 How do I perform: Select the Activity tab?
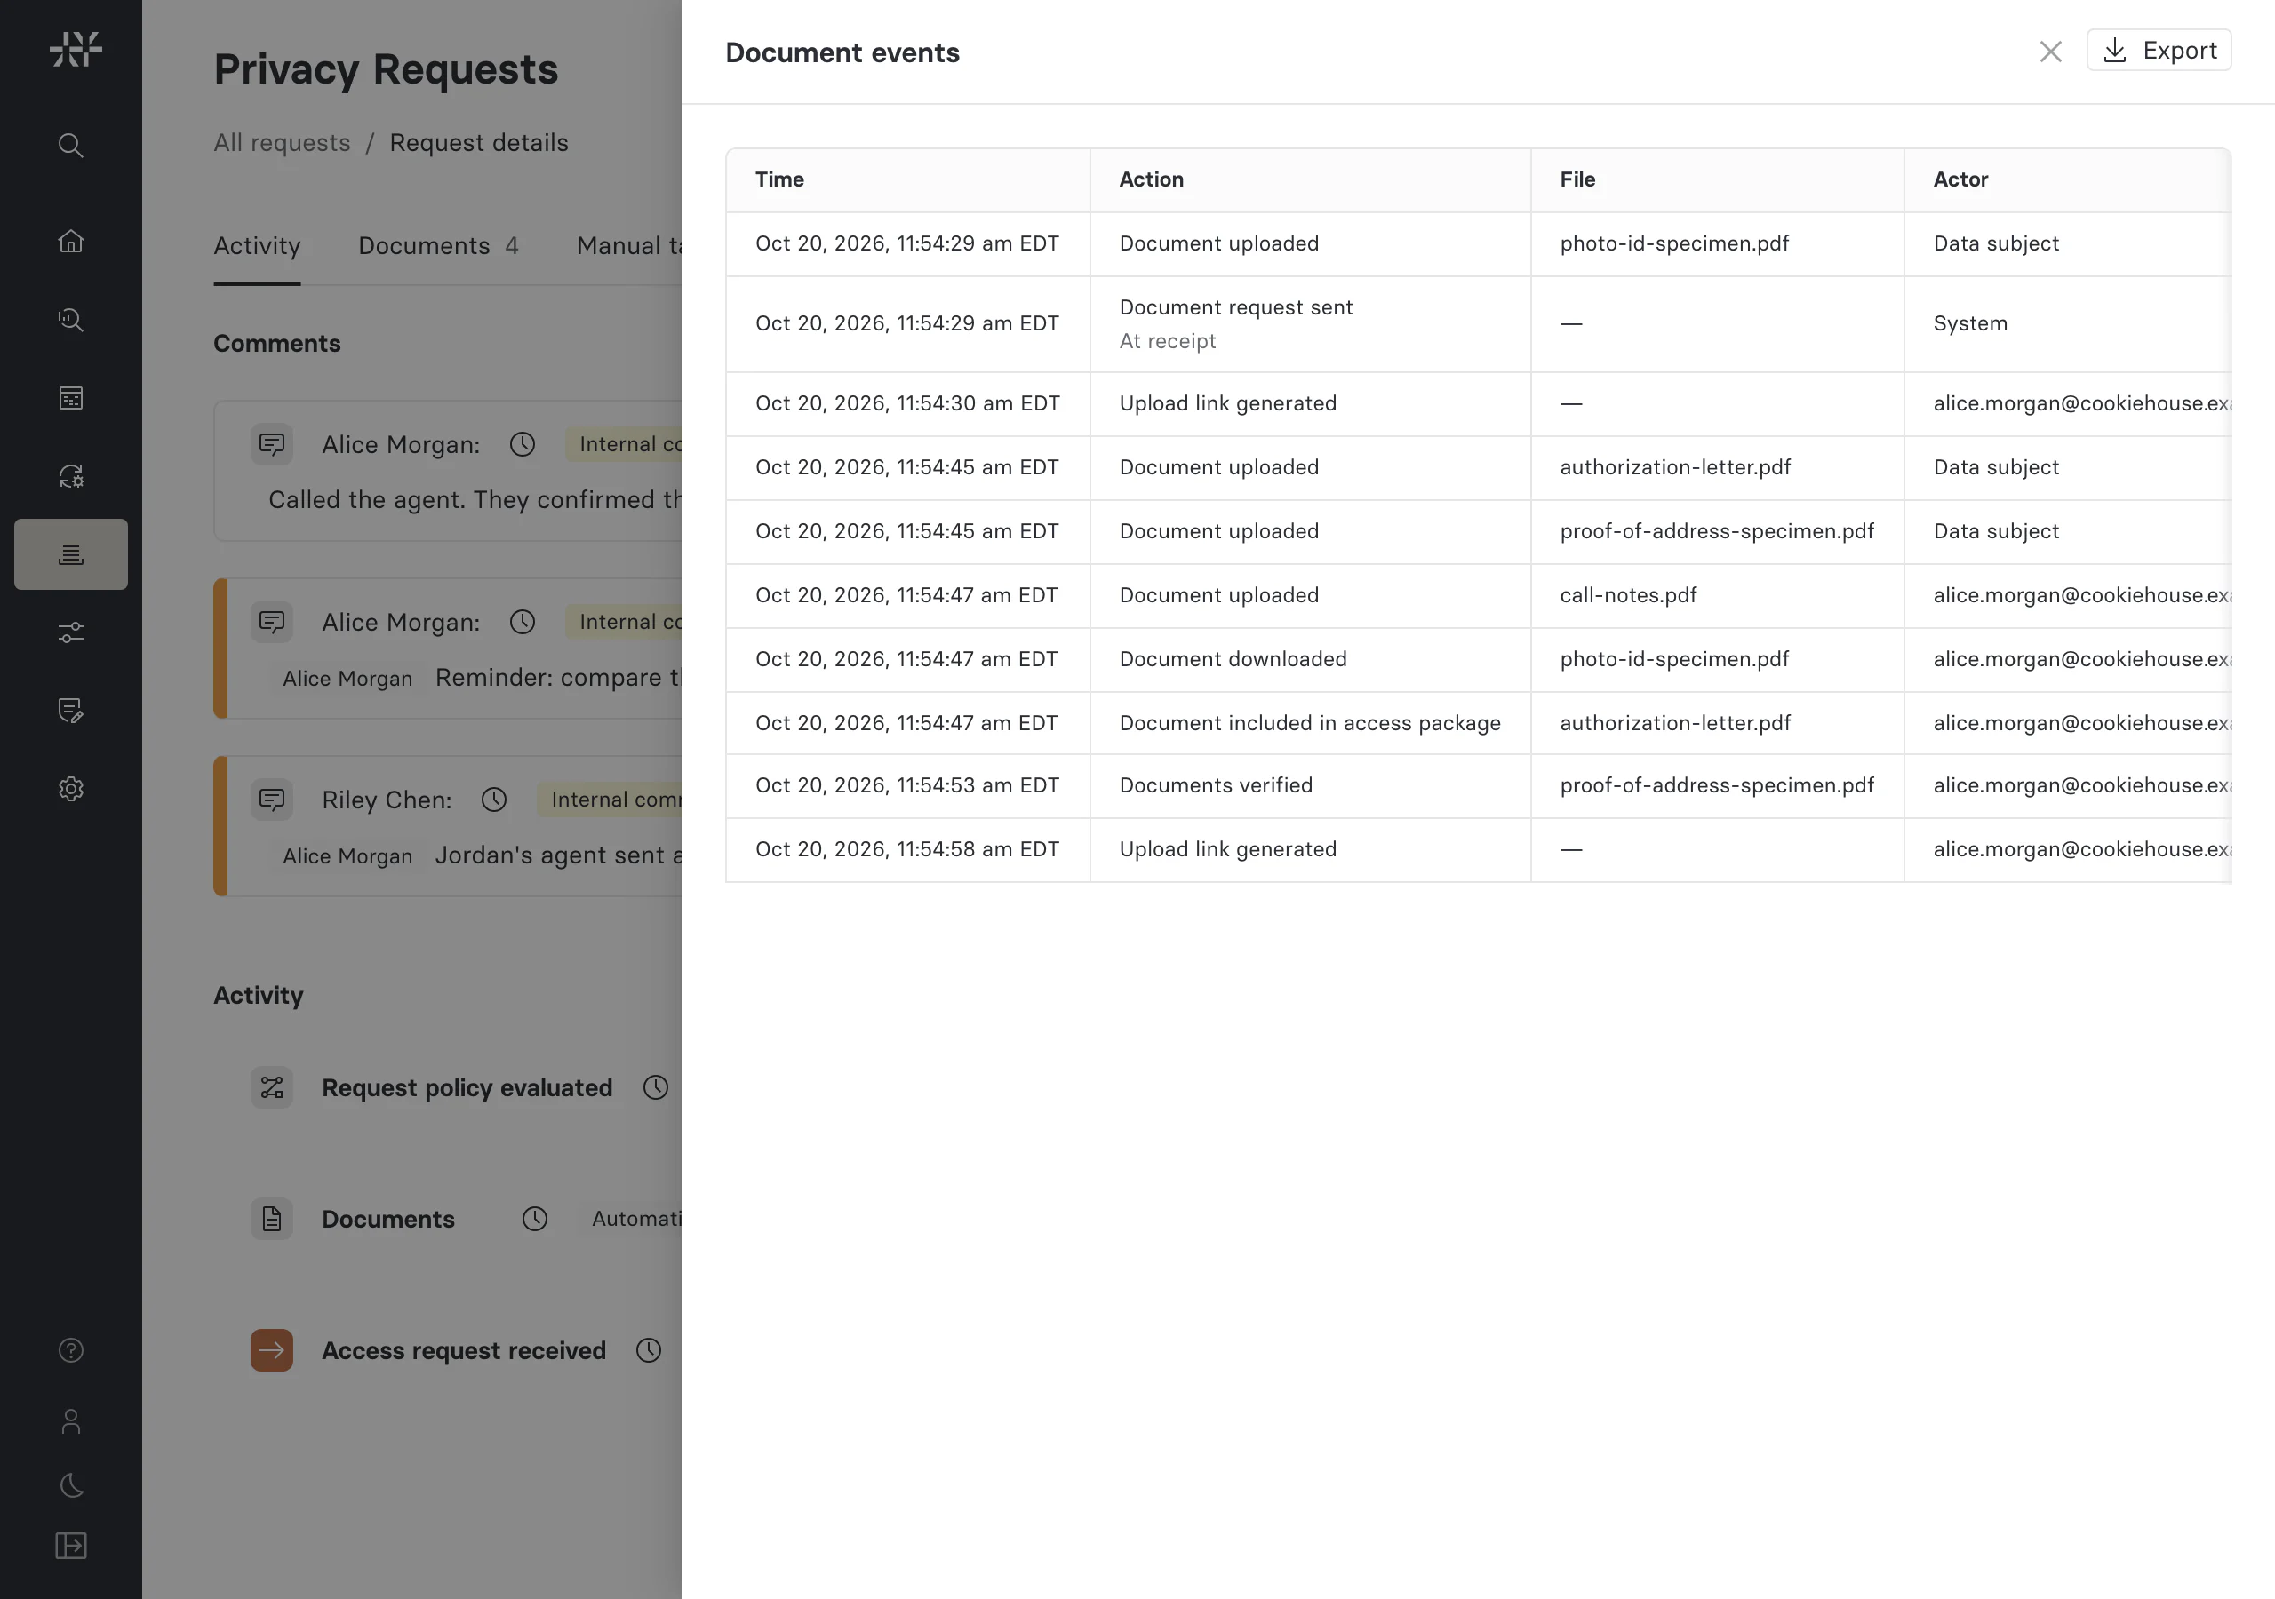257,246
